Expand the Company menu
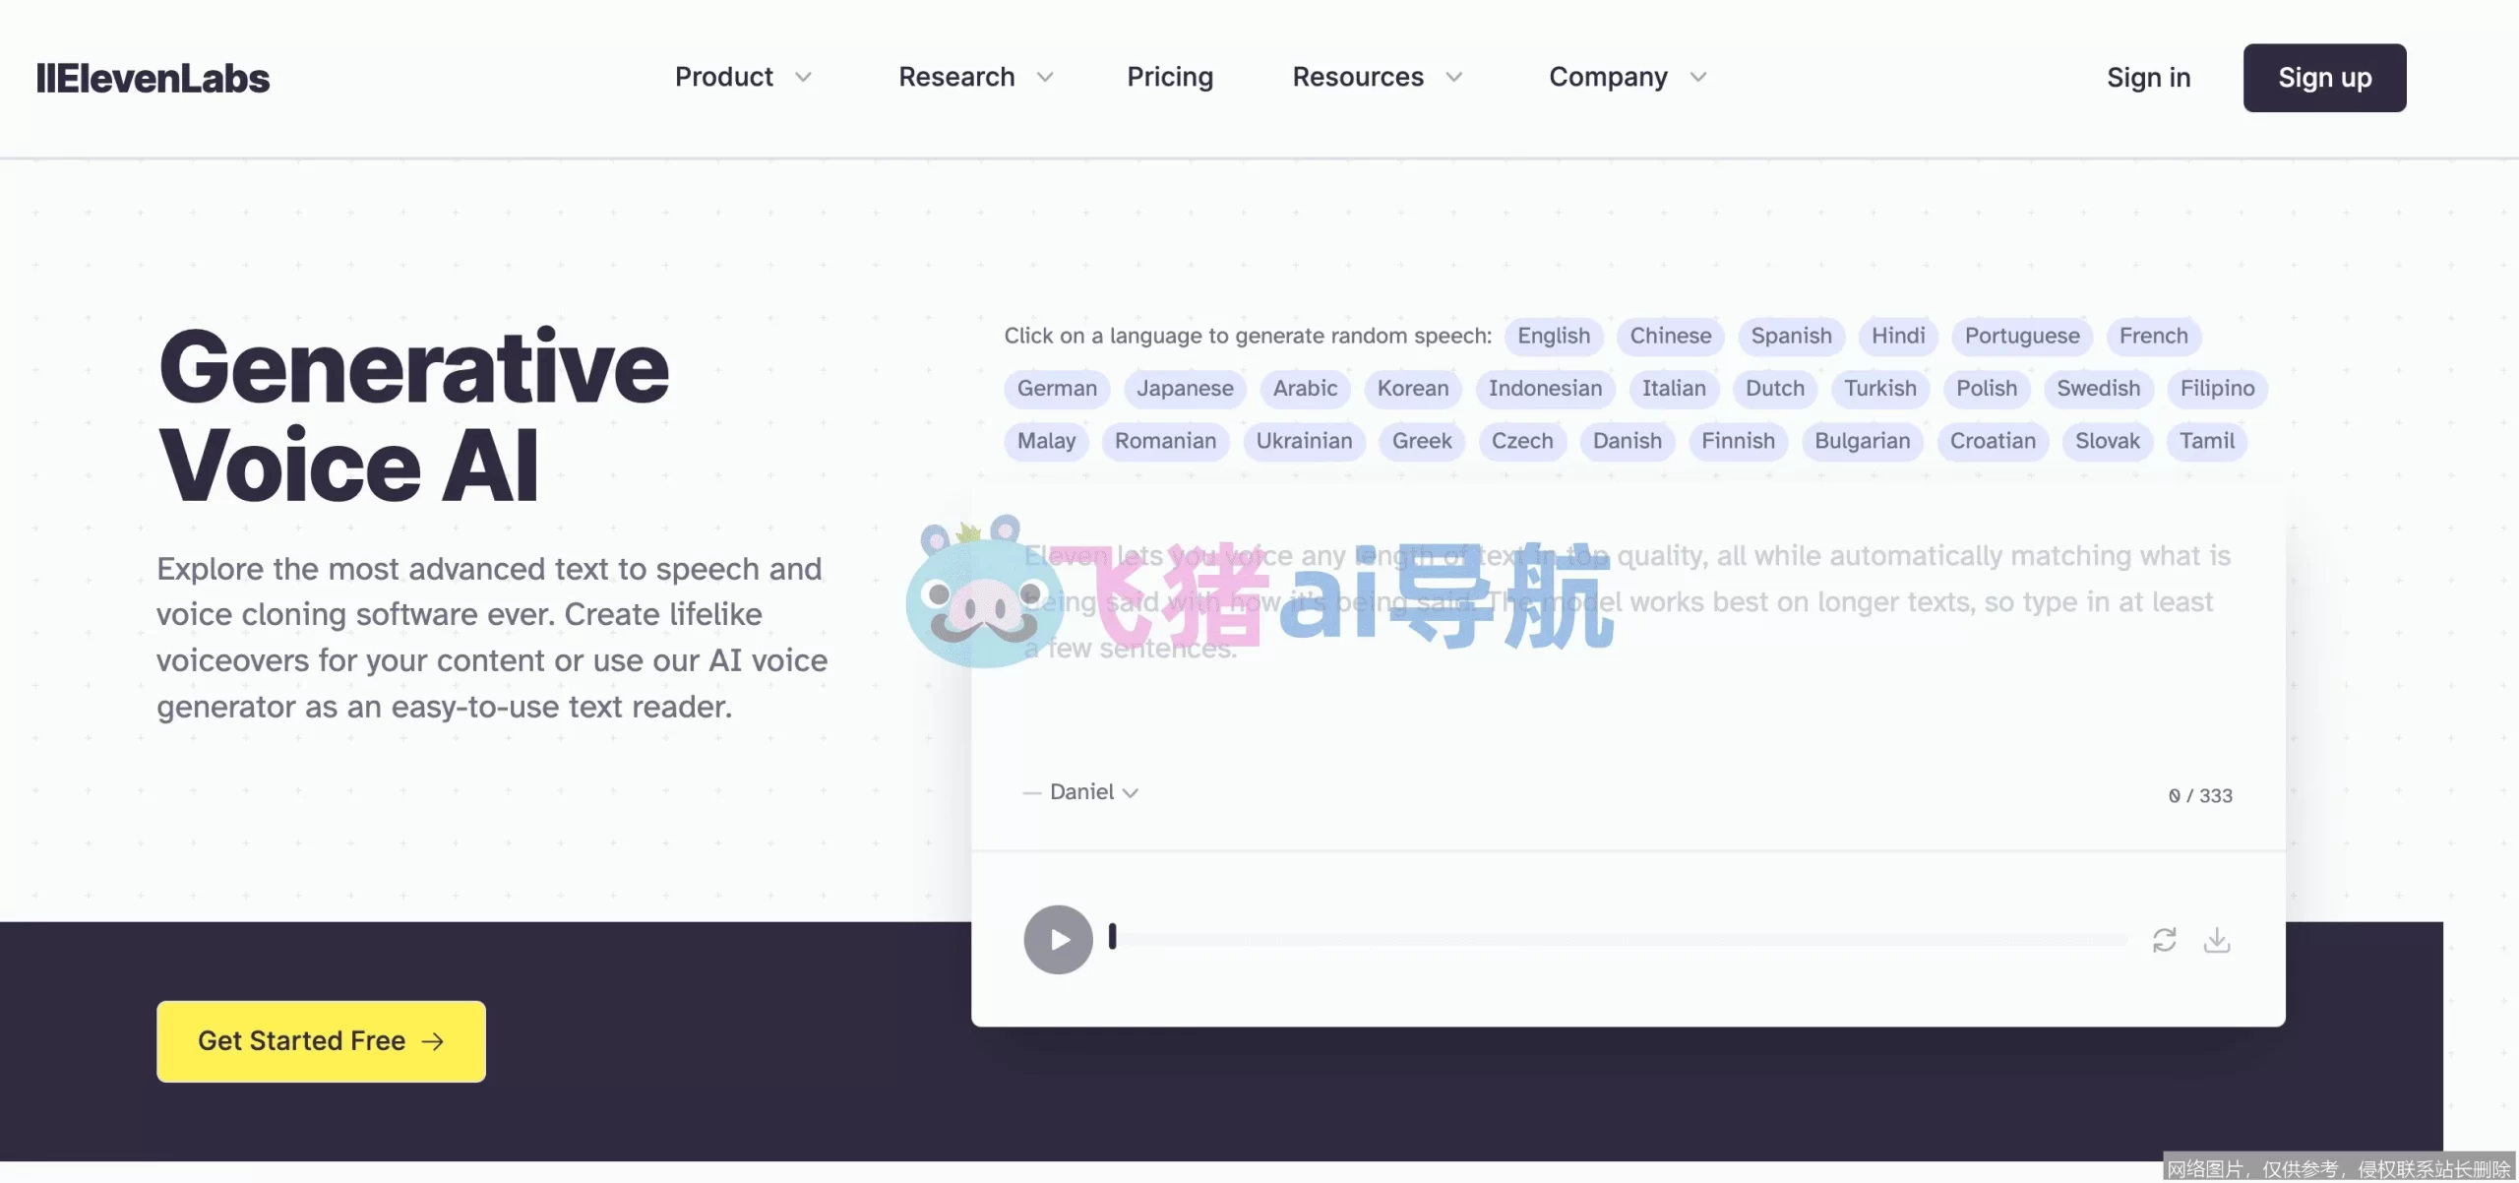 [x=1628, y=77]
